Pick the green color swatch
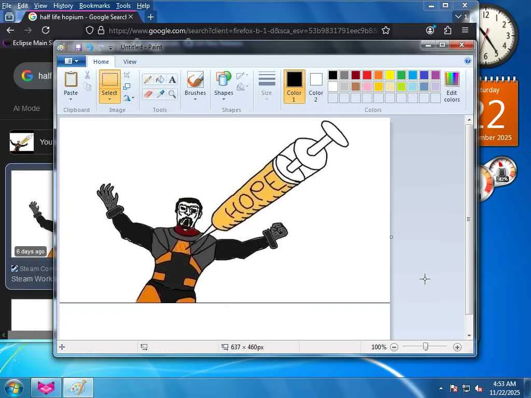This screenshot has height=398, width=531. [x=401, y=75]
